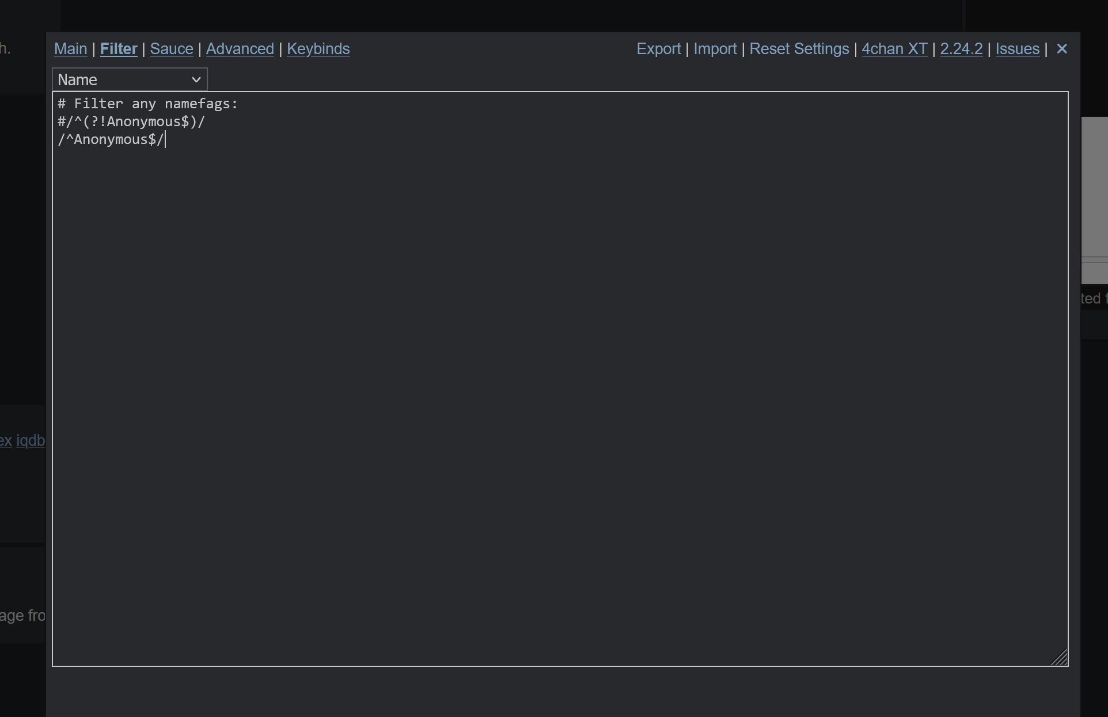1108x717 pixels.
Task: Open the 2.24.2 version changelog link
Action: 961,49
